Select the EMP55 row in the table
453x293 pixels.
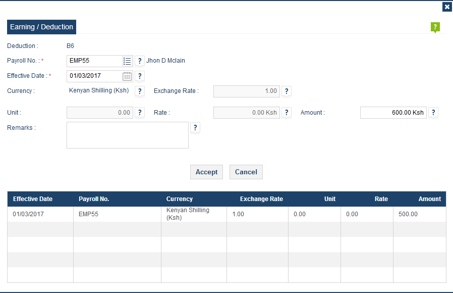227,214
